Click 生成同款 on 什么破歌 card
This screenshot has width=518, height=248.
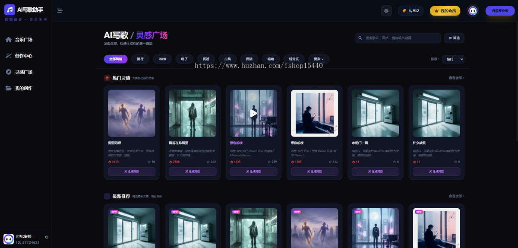(x=436, y=172)
